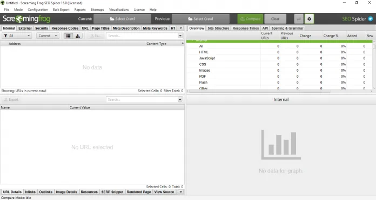376x200 pixels.
Task: Open the Licence menu
Action: click(x=139, y=10)
